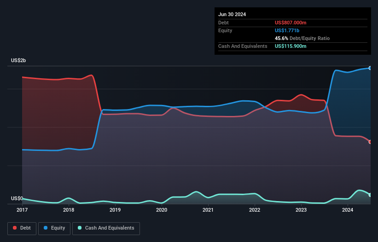Click the Debt label in tooltip
The height and width of the screenshot is (242, 378).
223,23
